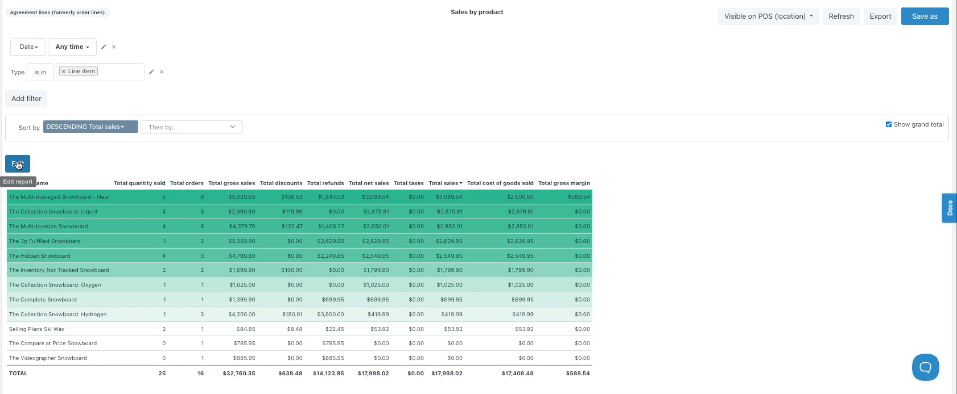Click the Export button
This screenshot has height=394, width=957.
(x=880, y=16)
